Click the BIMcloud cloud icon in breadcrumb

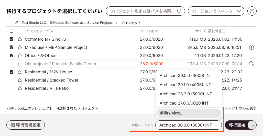(17, 23)
